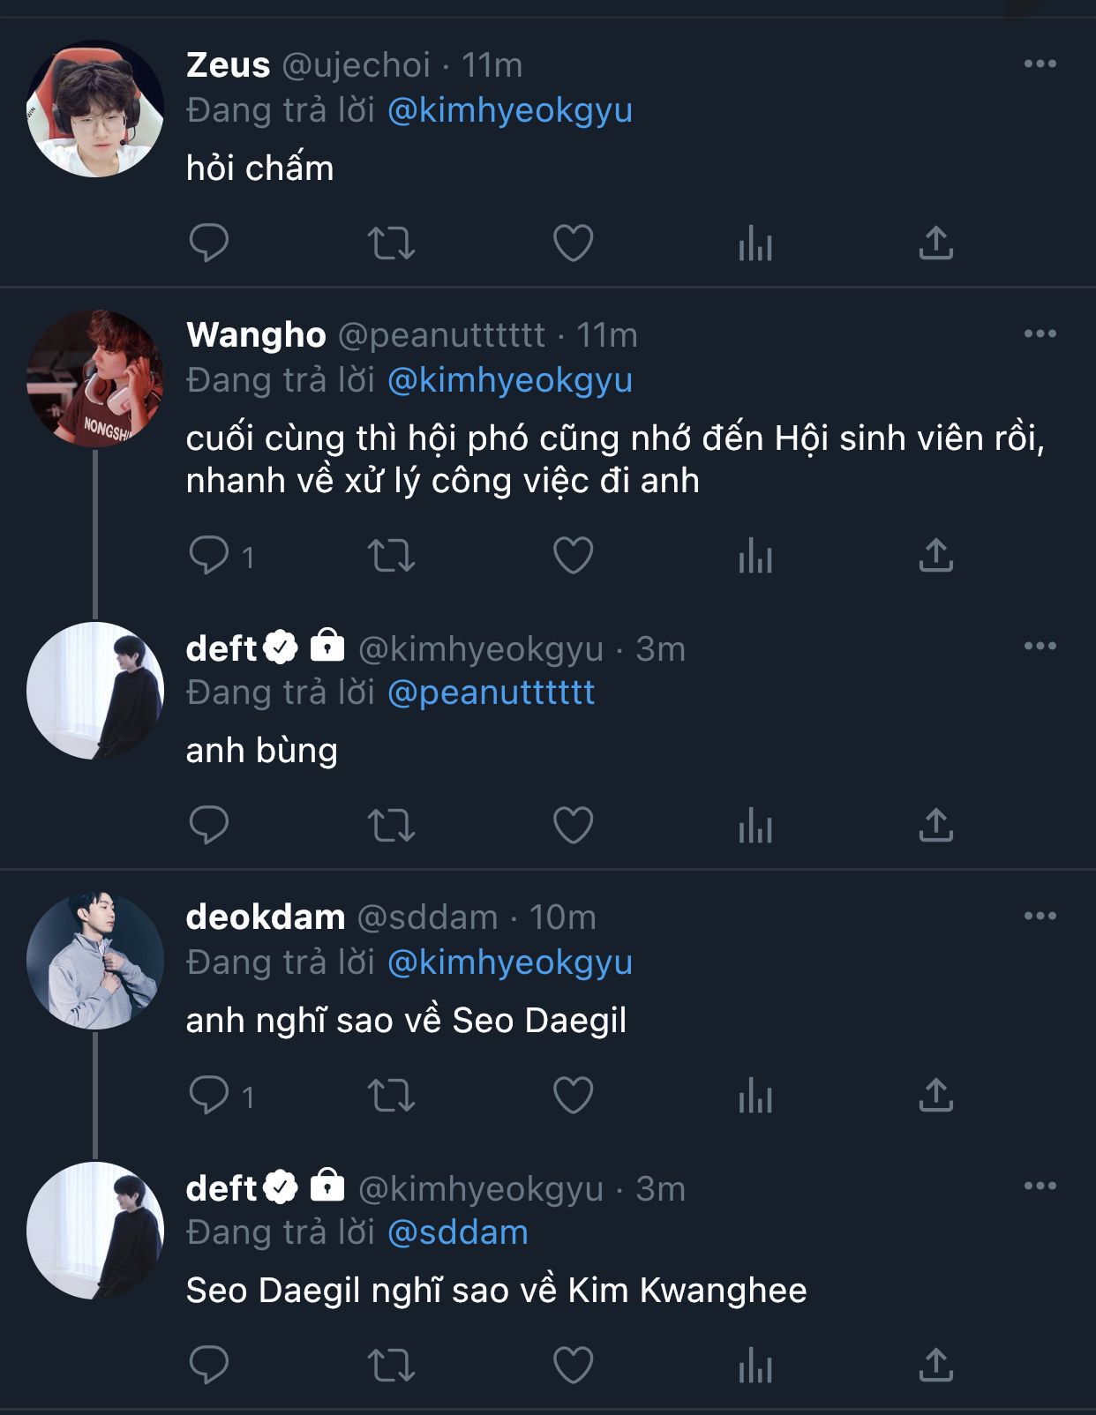Like Zeus's reply "hỏi chấm"
This screenshot has width=1096, height=1415.
[x=573, y=243]
